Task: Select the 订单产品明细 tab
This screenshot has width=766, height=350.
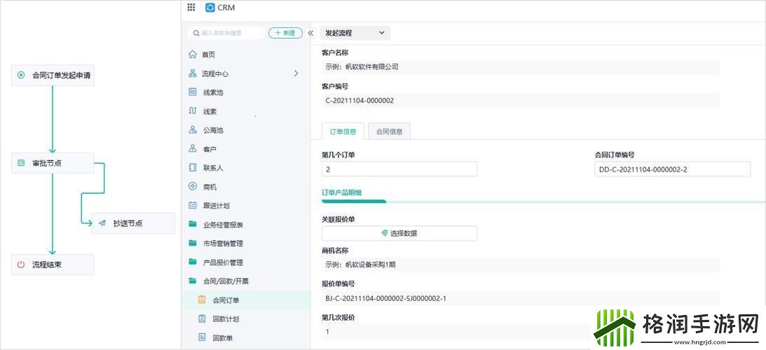Action: (x=341, y=192)
